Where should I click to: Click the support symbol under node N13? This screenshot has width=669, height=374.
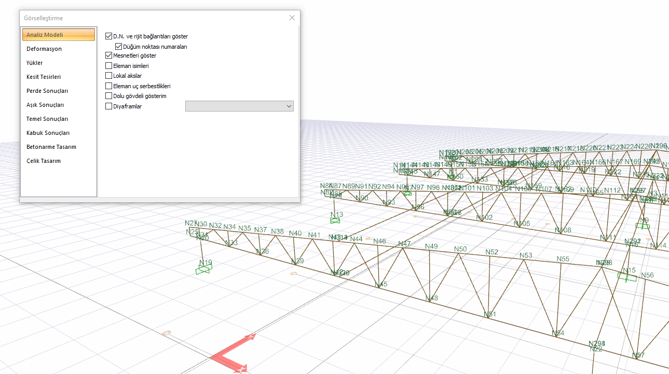pos(335,220)
